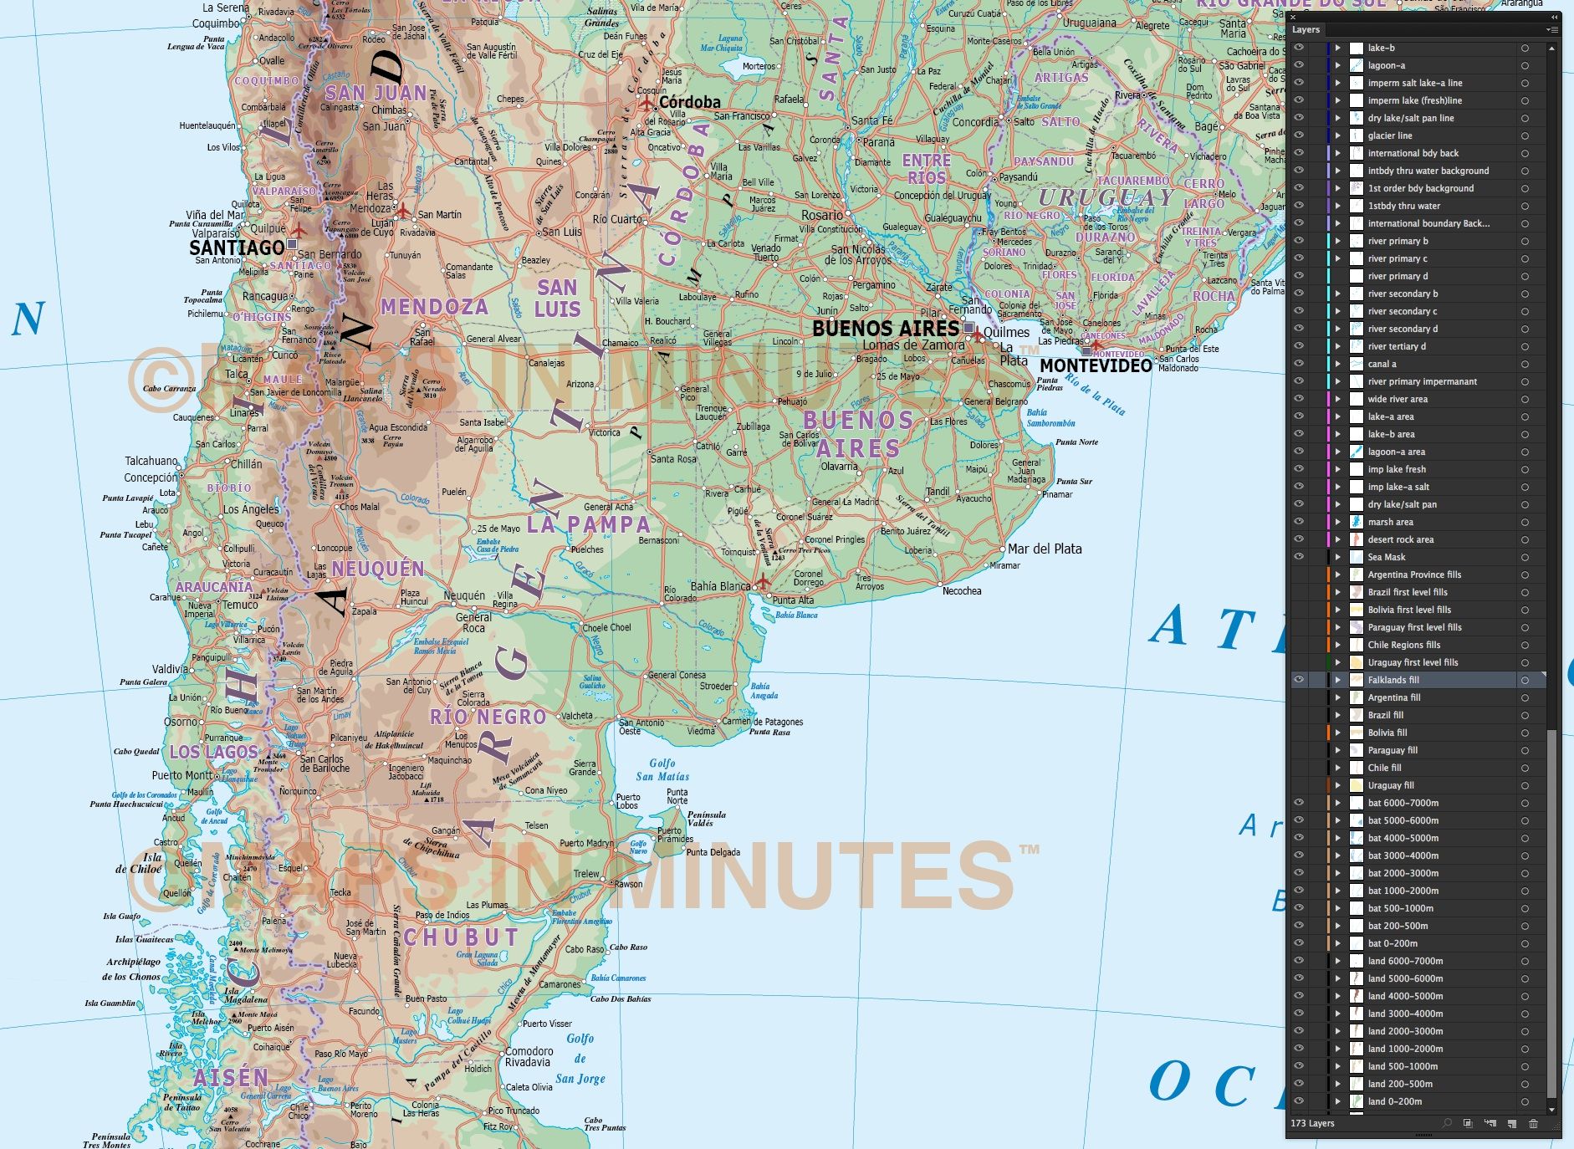
Task: Expand land 2000-3000m layer
Action: (x=1337, y=1031)
